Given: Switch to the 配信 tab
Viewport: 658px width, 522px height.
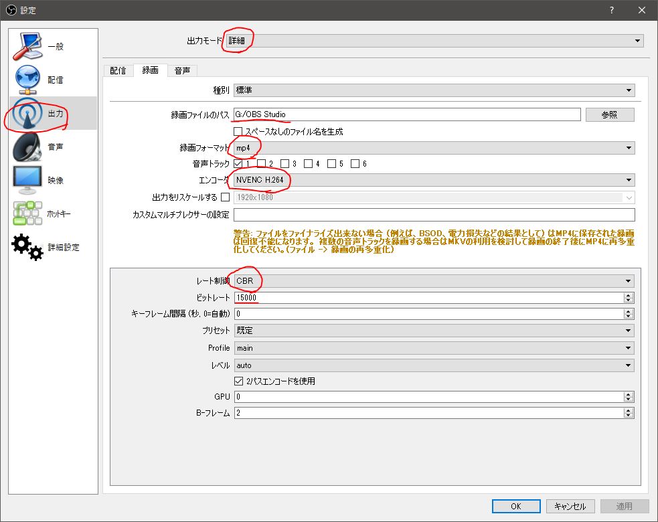Looking at the screenshot, I should (x=118, y=70).
